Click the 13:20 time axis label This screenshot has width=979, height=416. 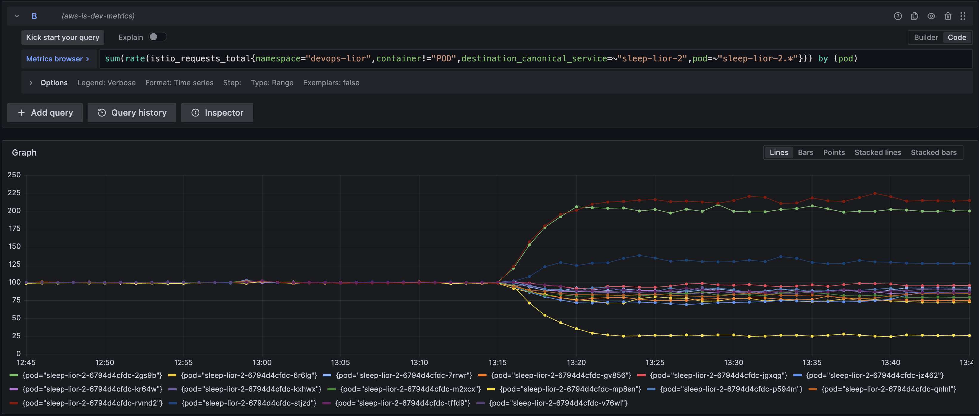tap(576, 362)
